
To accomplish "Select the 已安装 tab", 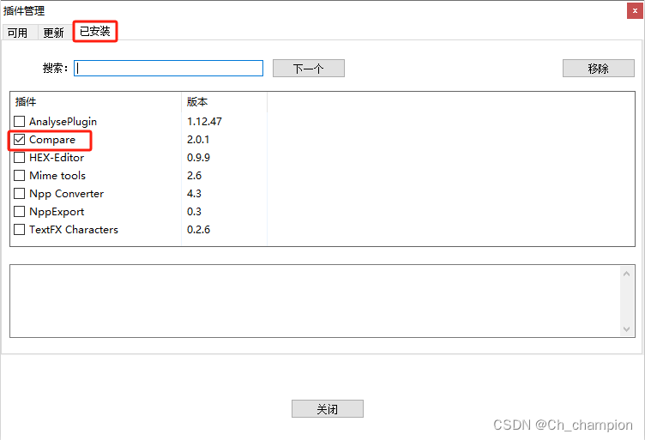I will [x=95, y=31].
